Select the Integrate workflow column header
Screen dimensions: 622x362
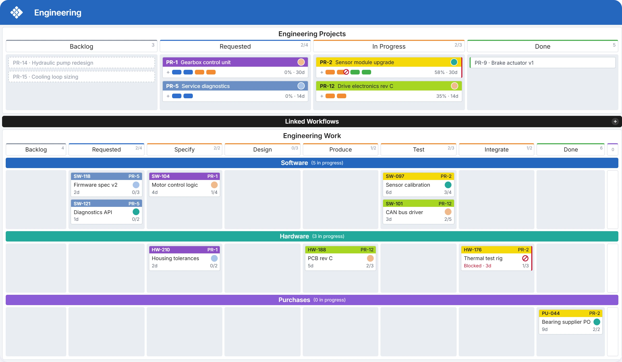(497, 149)
